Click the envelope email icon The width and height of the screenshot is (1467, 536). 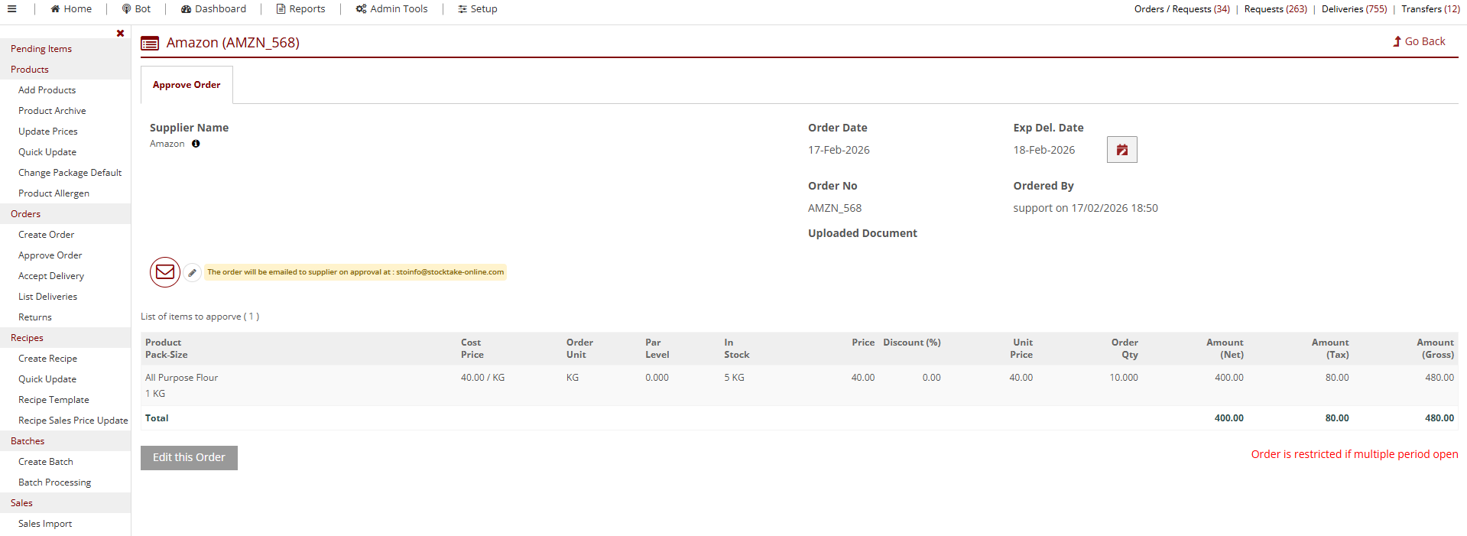[x=165, y=272]
